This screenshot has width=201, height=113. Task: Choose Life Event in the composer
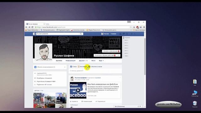click(95, 67)
